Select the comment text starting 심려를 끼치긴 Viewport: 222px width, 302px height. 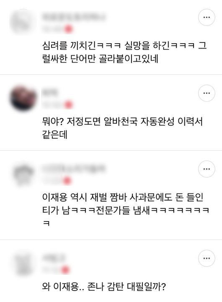[124, 52]
